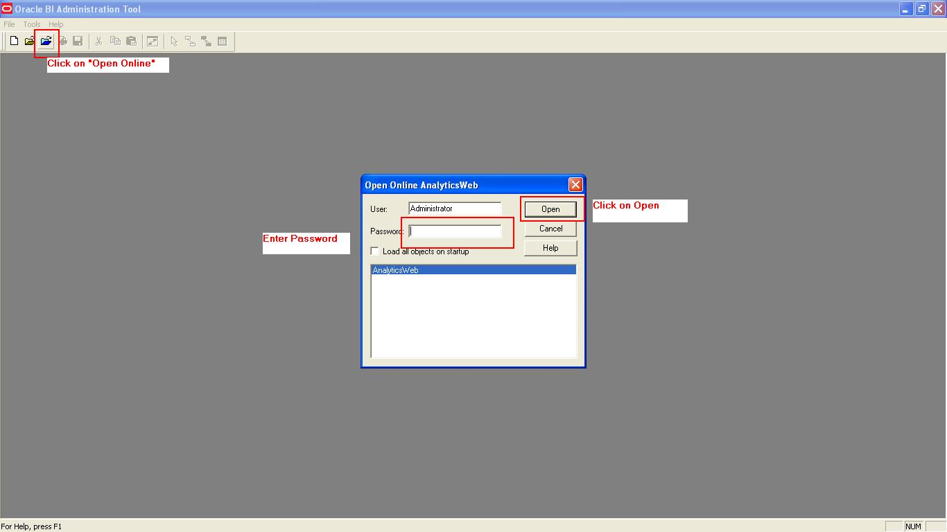This screenshot has height=532, width=947.
Task: Select the Open Offline folder icon
Action: point(28,41)
